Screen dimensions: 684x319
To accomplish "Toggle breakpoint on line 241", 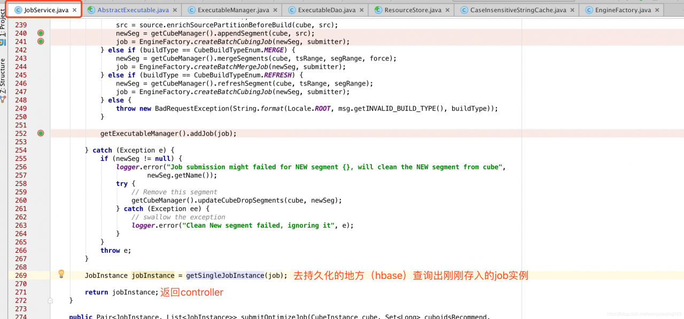I will 41,42.
